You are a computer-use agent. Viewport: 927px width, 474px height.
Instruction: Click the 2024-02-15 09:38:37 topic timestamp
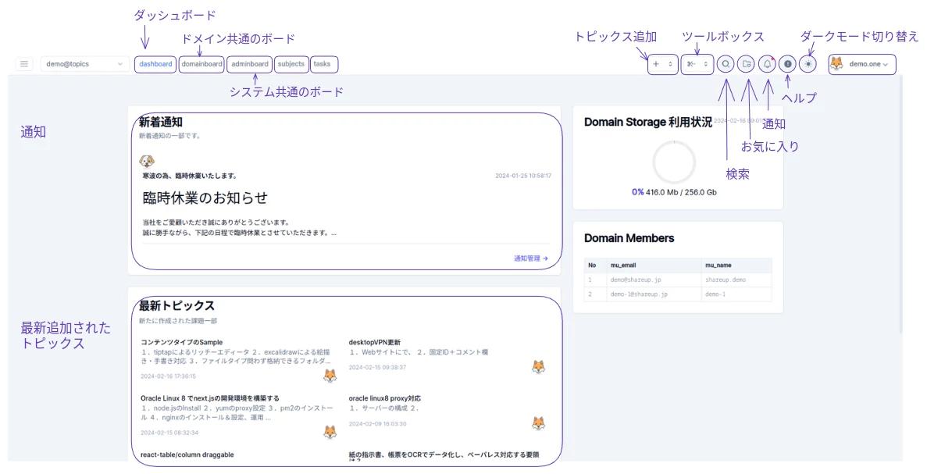[377, 367]
